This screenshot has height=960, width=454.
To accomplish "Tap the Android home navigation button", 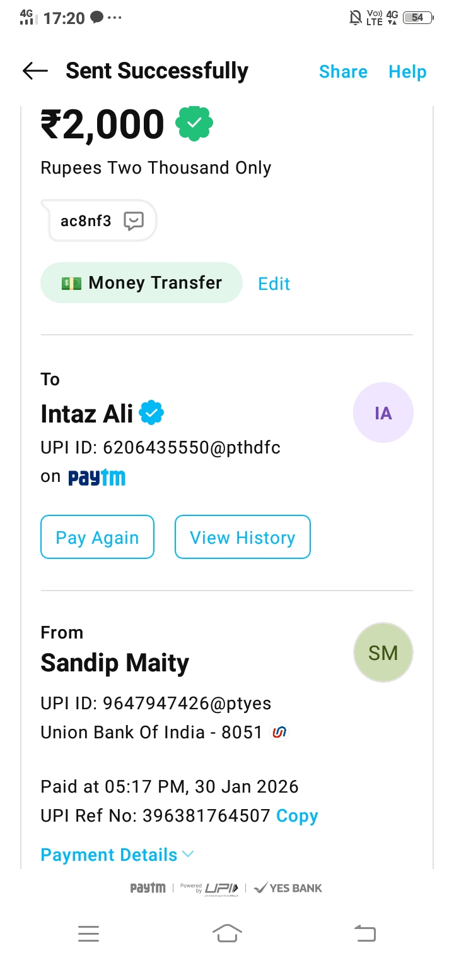I will click(x=227, y=933).
